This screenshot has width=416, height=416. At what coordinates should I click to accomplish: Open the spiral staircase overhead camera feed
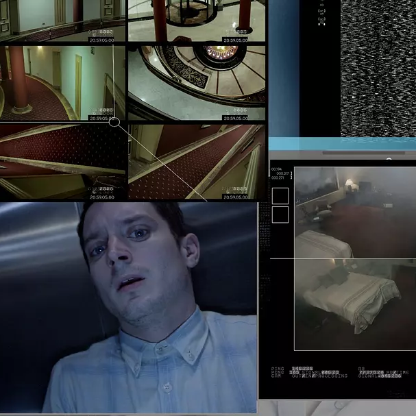(197, 83)
